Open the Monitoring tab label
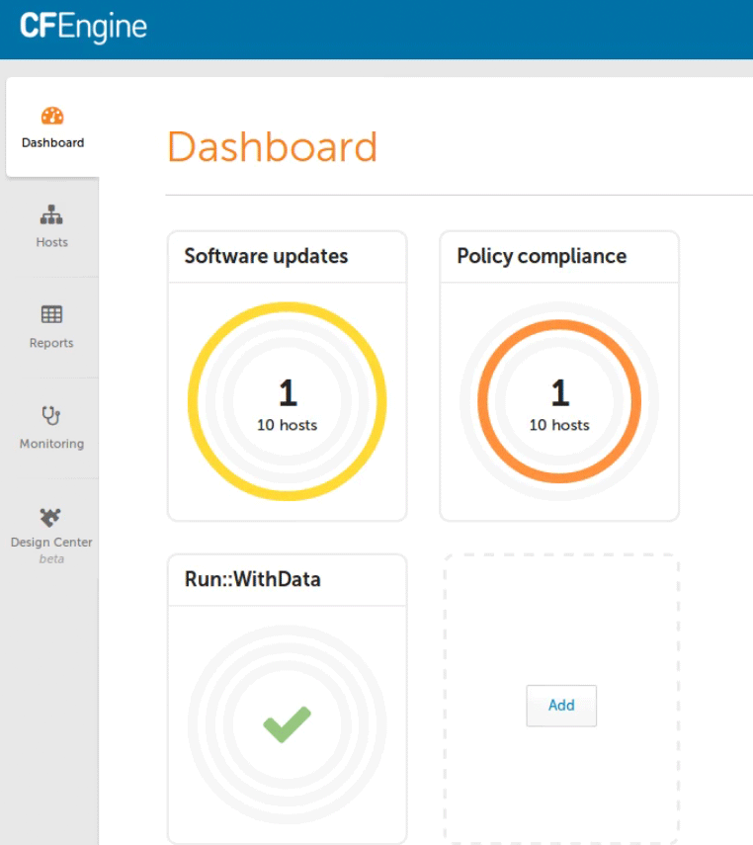The width and height of the screenshot is (753, 845). click(x=51, y=444)
